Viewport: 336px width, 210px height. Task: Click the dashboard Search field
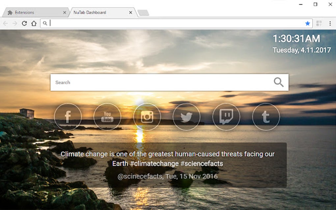coord(132,82)
